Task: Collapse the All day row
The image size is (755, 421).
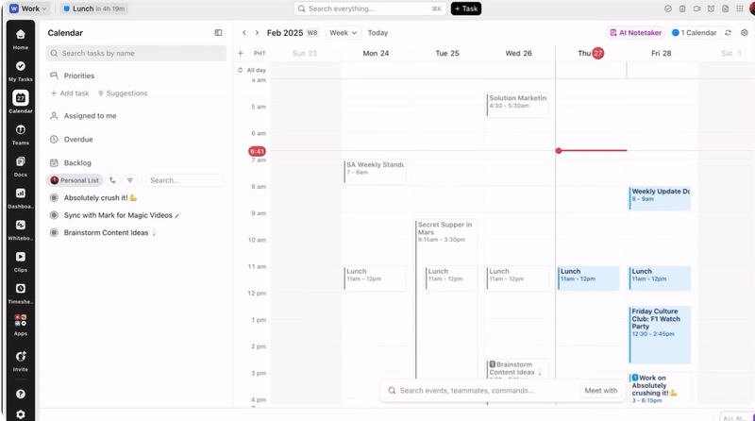Action: click(241, 70)
